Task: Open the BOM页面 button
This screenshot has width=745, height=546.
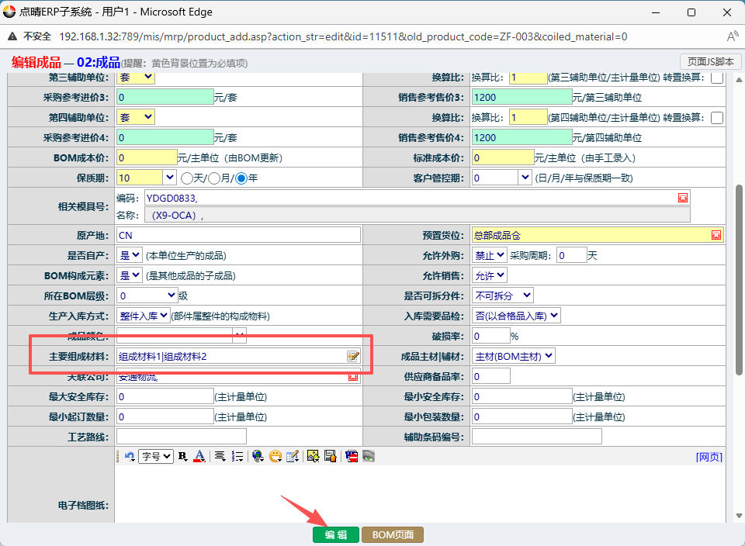Action: tap(393, 535)
